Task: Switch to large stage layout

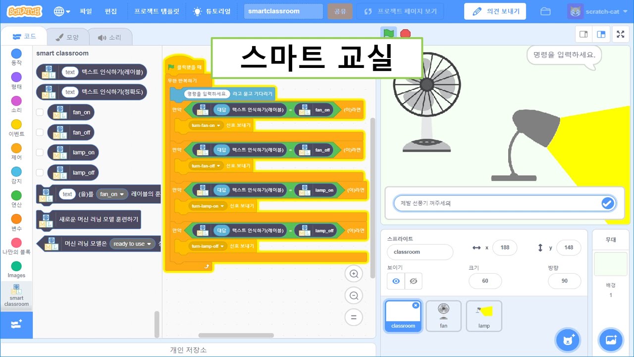Action: (x=601, y=34)
